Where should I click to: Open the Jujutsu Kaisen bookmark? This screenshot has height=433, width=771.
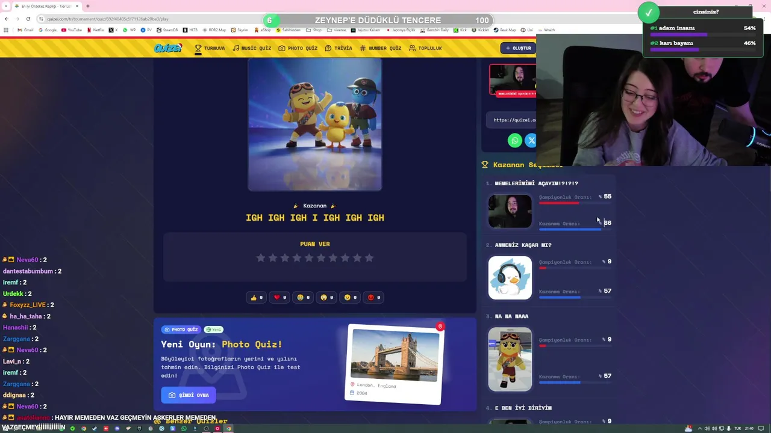point(366,30)
